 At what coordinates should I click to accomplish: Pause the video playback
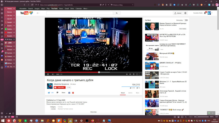click(48, 74)
